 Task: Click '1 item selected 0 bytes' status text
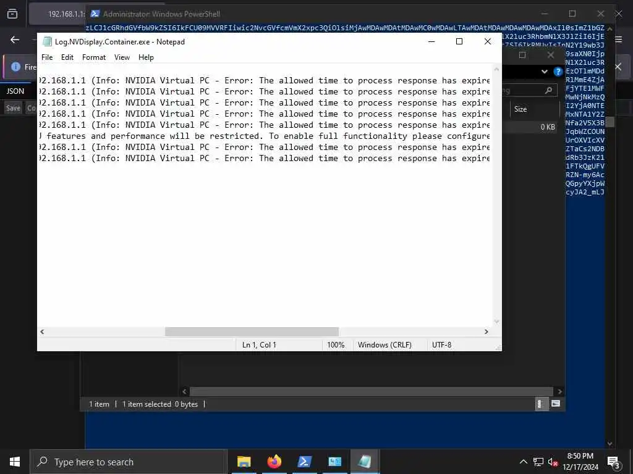click(x=160, y=404)
